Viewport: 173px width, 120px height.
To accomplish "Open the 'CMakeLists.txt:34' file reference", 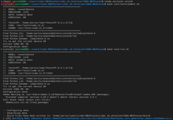I will pyautogui.click(x=17, y=103).
